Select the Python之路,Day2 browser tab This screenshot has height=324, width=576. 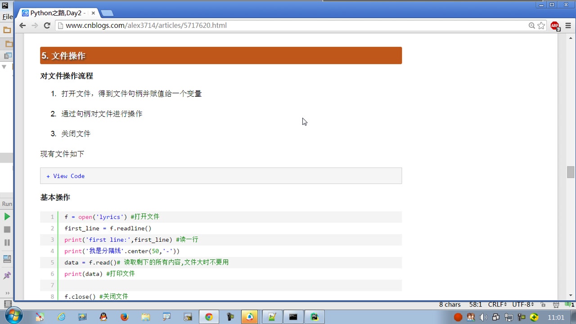[x=58, y=13]
